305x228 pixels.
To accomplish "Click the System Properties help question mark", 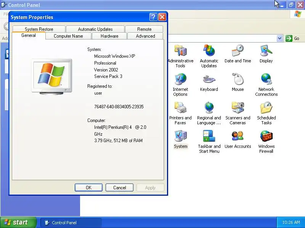I will 153,17.
